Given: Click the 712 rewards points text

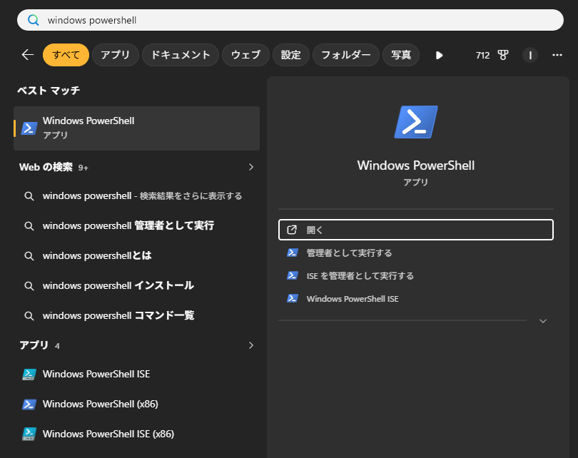Looking at the screenshot, I should coord(482,55).
